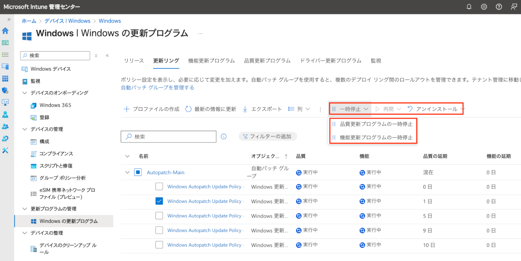Click the more options ellipsis next to the title
Image resolution: width=521 pixels, height=261 pixels.
(200, 33)
